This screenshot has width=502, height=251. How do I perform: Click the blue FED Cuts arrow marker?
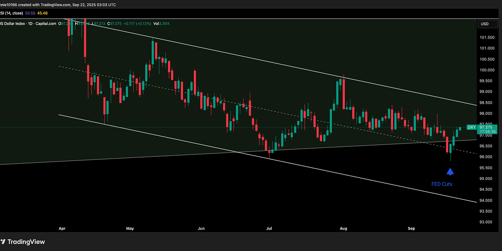tap(450, 171)
